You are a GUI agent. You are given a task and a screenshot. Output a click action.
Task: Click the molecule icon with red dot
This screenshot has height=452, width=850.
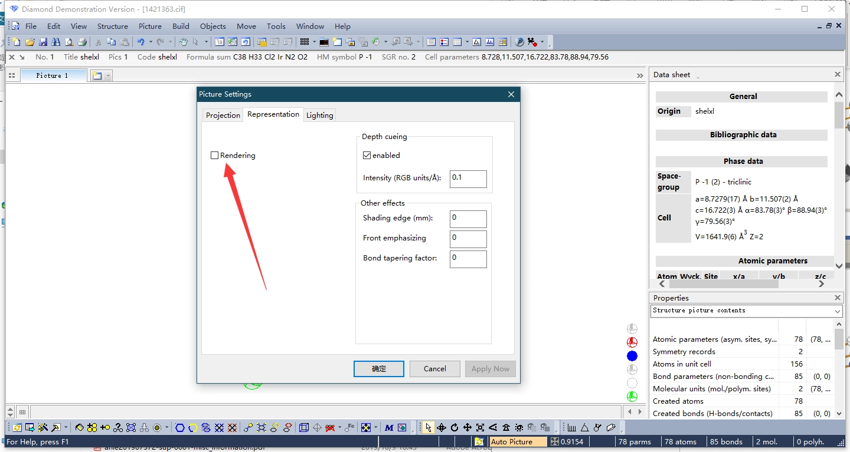(x=532, y=42)
